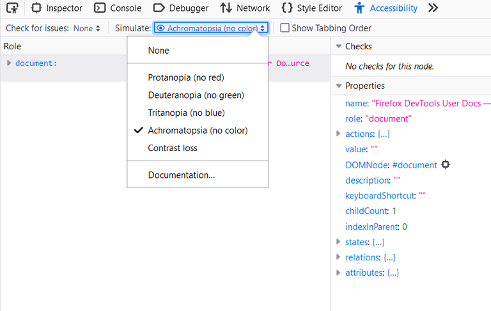Viewport: 491px width, 311px height.
Task: Open the Debugger tab
Action: coord(181,8)
